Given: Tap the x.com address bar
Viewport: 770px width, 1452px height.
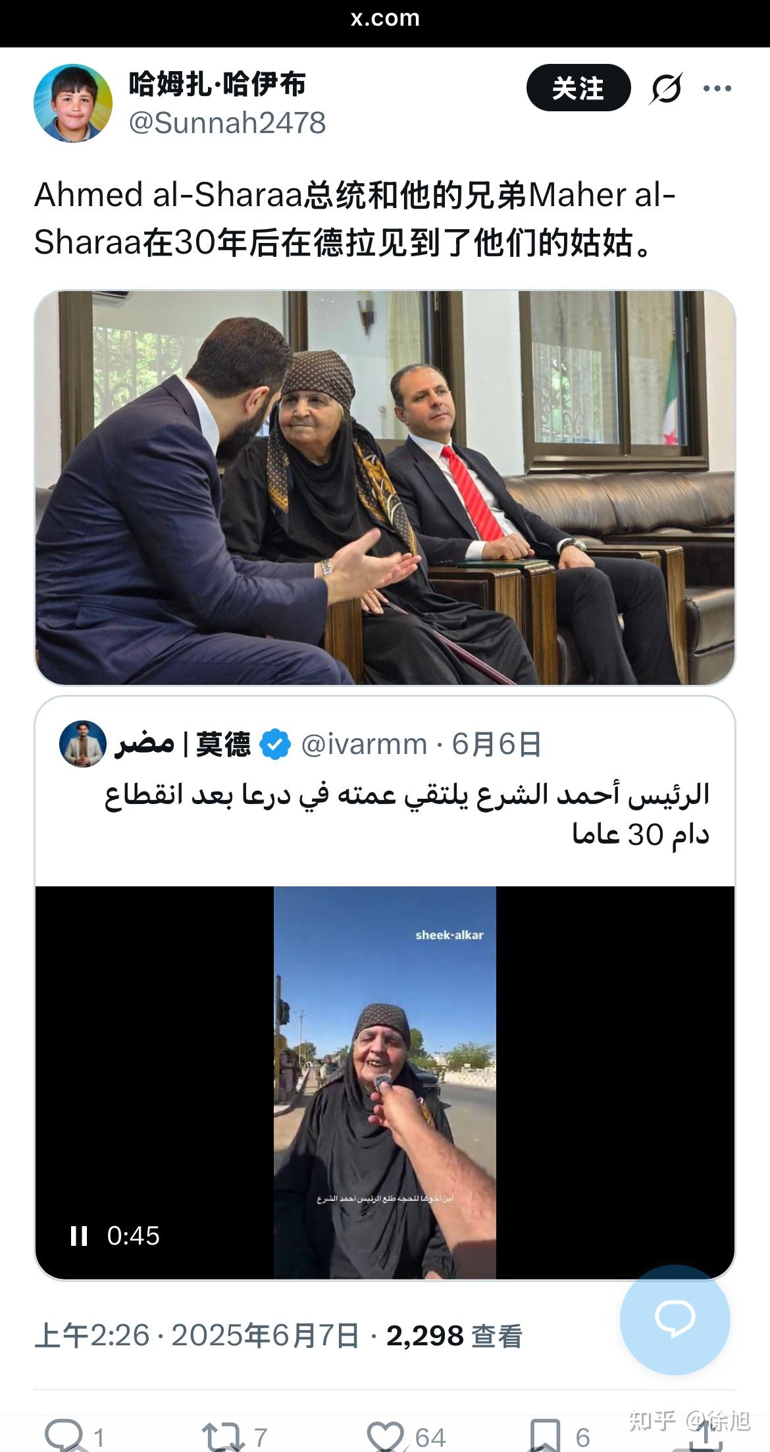Looking at the screenshot, I should [385, 18].
